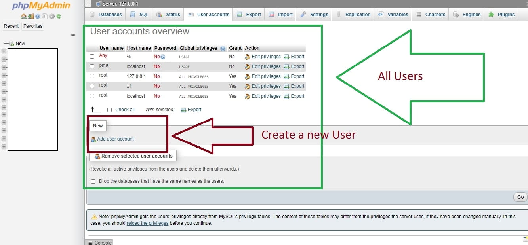This screenshot has width=528, height=245.
Task: View the Engines tab
Action: pos(467,15)
